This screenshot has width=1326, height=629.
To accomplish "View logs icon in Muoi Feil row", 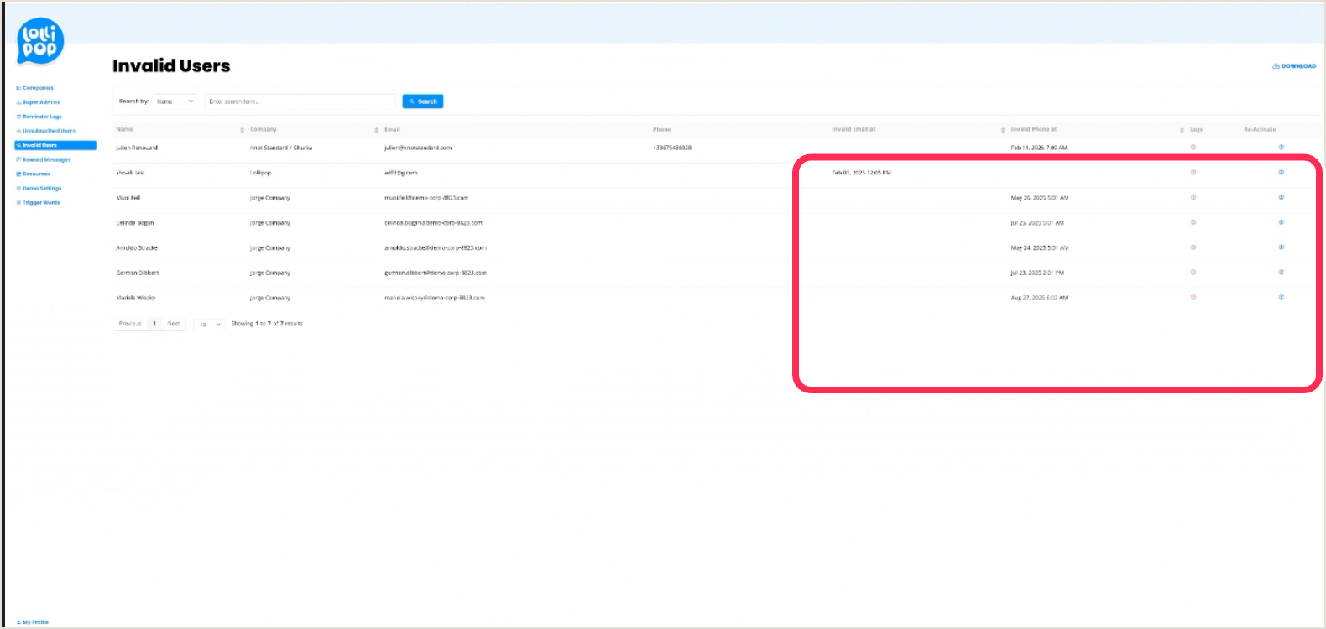I will pos(1193,198).
